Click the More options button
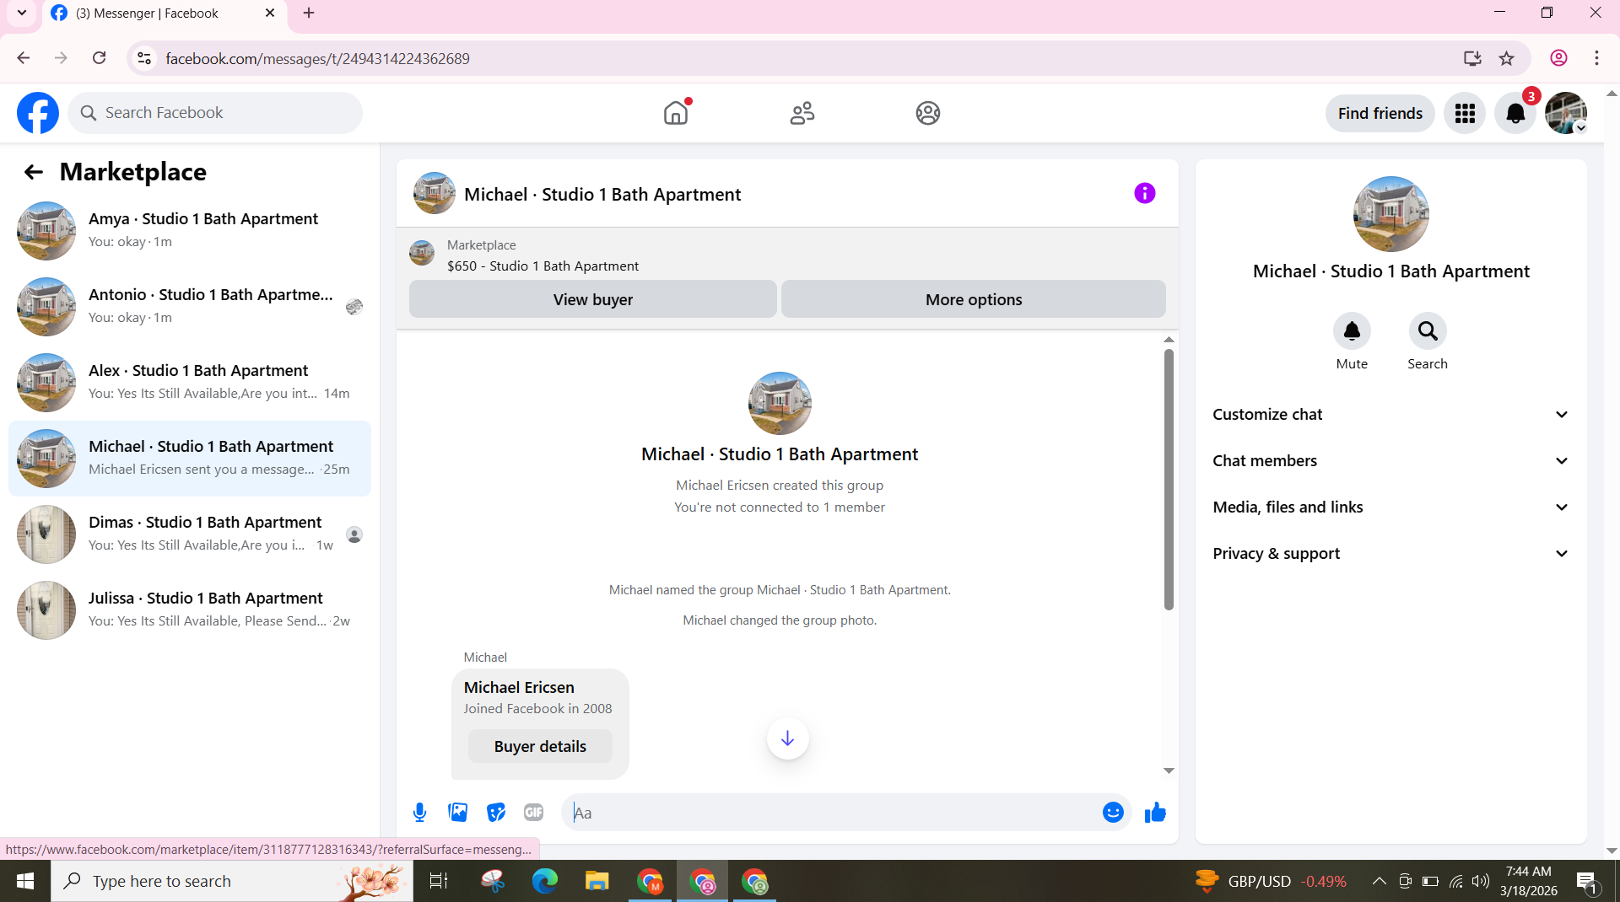1620x902 pixels. tap(974, 299)
